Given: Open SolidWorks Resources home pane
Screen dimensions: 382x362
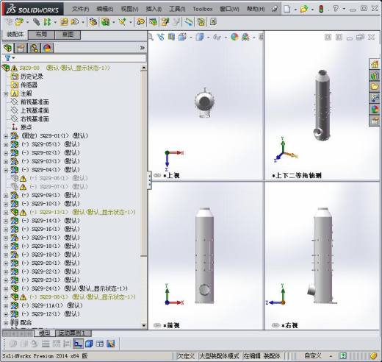Looking at the screenshot, I should [x=375, y=64].
